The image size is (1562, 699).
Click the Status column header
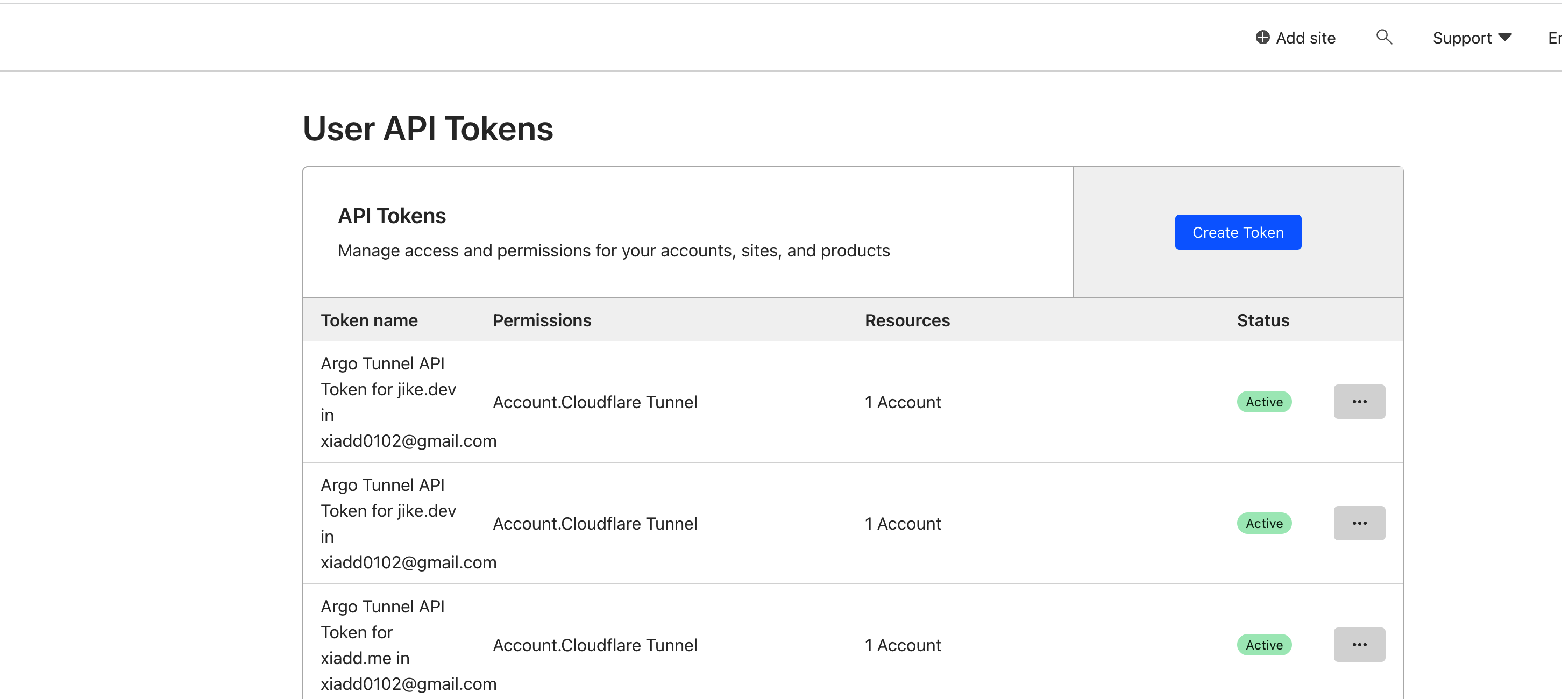point(1263,320)
